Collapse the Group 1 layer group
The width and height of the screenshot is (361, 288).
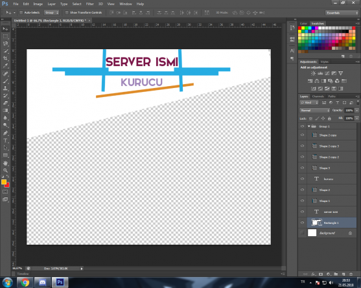(309, 126)
